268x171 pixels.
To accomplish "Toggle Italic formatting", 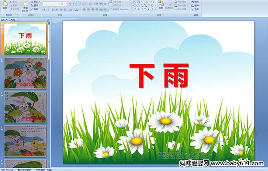I will 48,10.
